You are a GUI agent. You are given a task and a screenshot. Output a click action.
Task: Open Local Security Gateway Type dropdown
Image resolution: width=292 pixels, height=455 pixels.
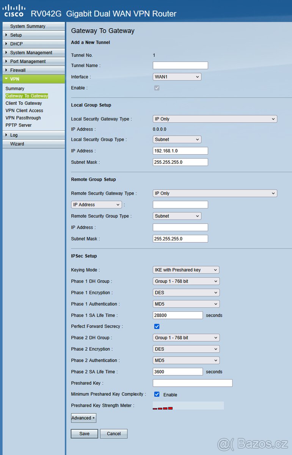215,119
